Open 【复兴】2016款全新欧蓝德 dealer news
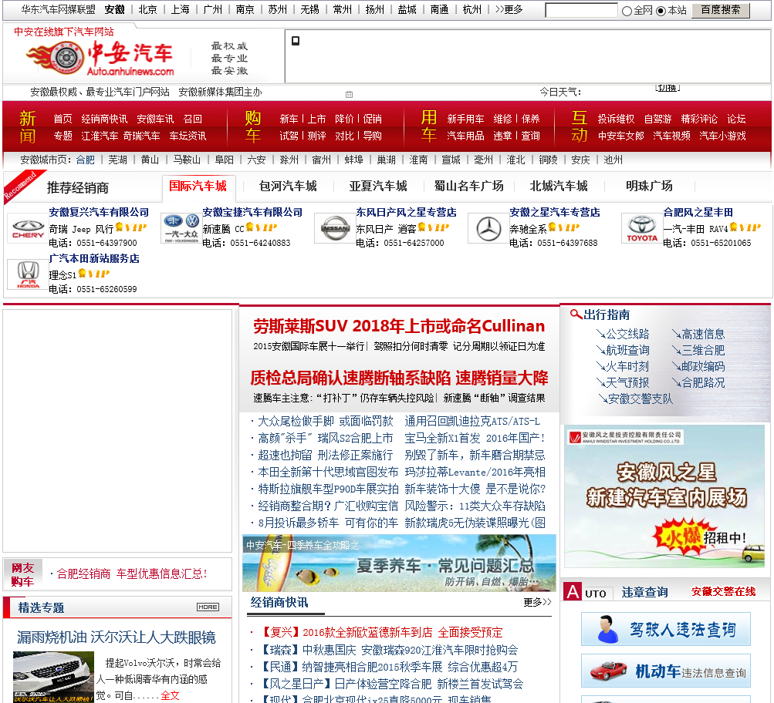This screenshot has width=774, height=703. (380, 632)
